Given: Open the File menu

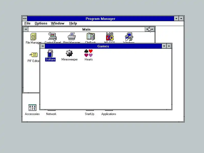Looking at the screenshot, I should 28,23.
